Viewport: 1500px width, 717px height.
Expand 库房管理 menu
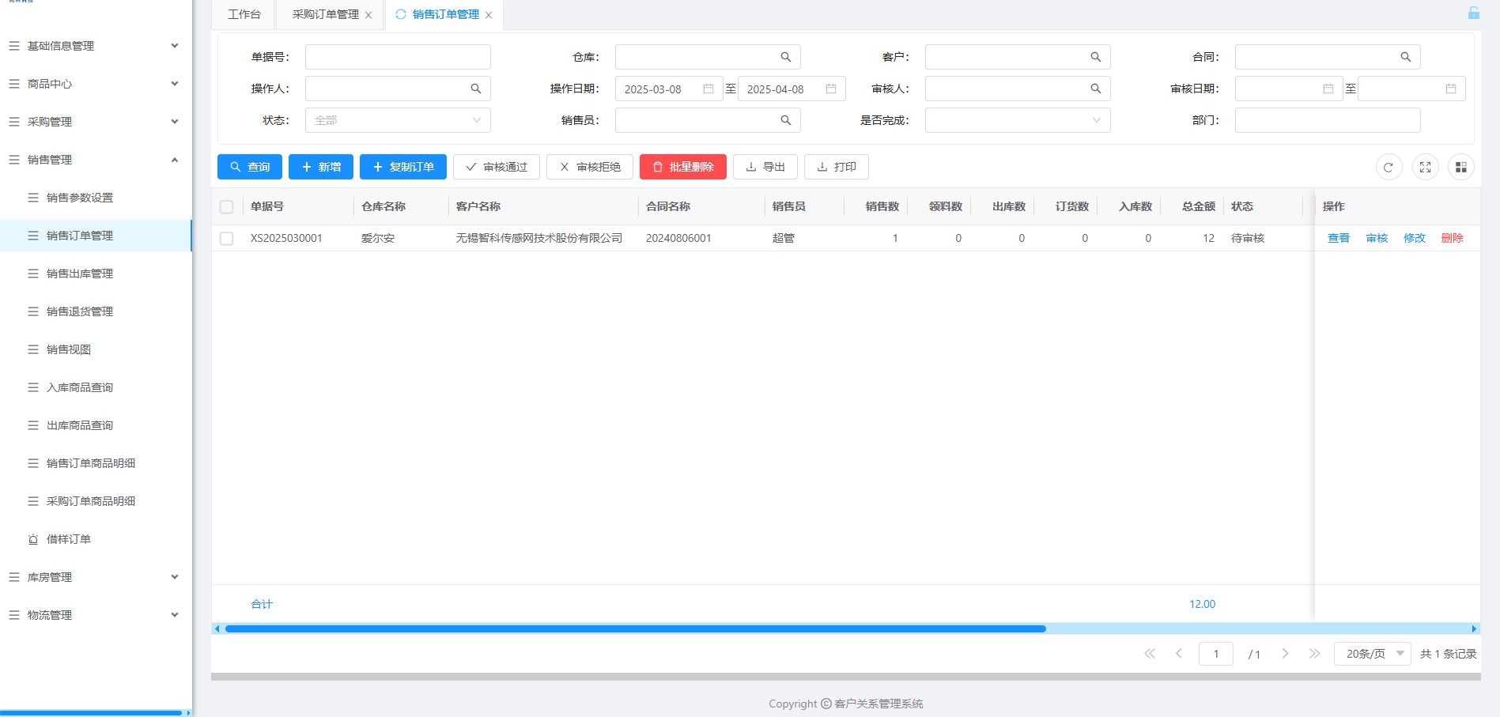tap(96, 577)
